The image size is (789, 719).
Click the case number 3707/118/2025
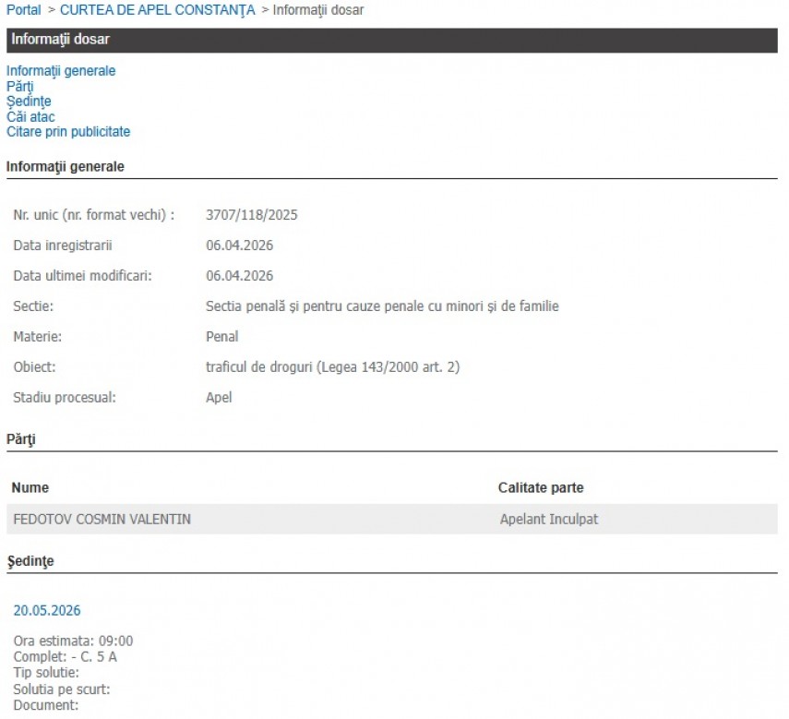[x=251, y=215]
